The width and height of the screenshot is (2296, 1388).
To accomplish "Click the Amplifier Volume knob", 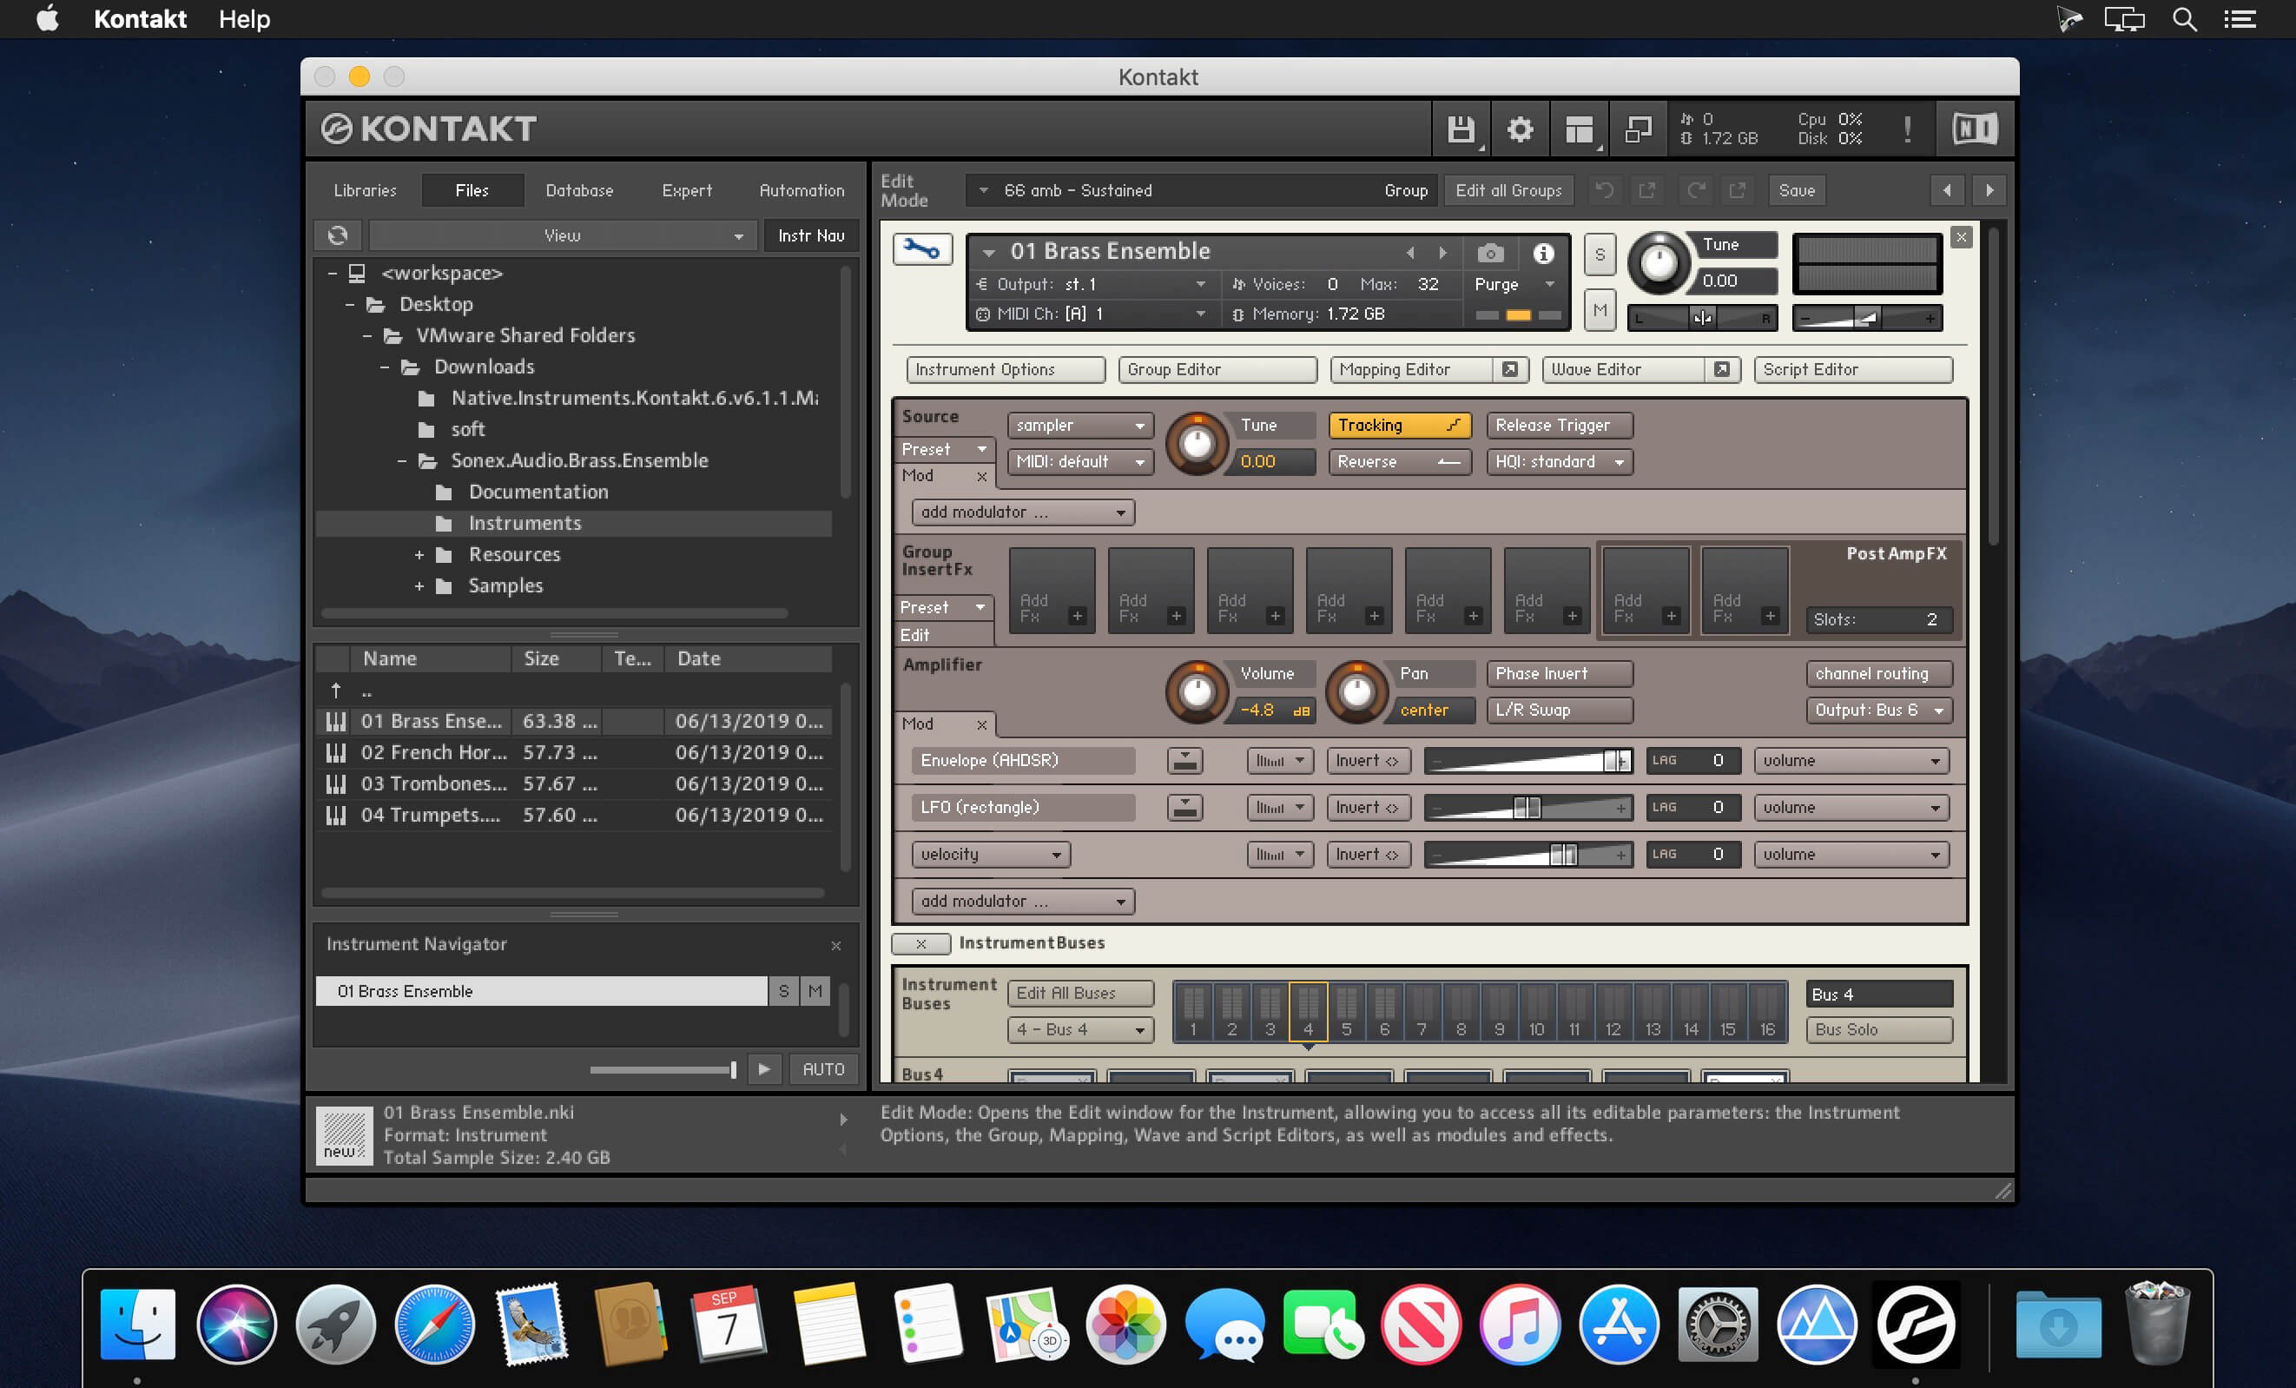I will (x=1197, y=692).
